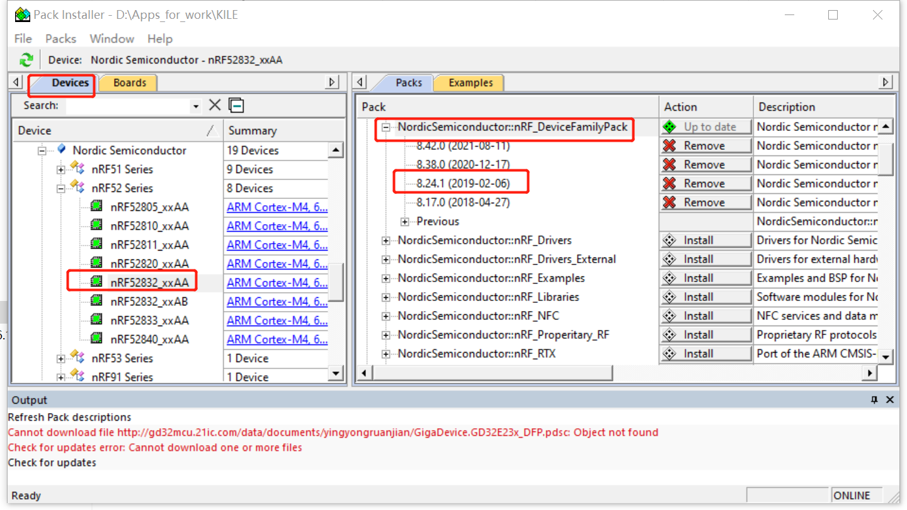Click the nRF51 Series family icon
The height and width of the screenshot is (510, 907).
(x=78, y=168)
